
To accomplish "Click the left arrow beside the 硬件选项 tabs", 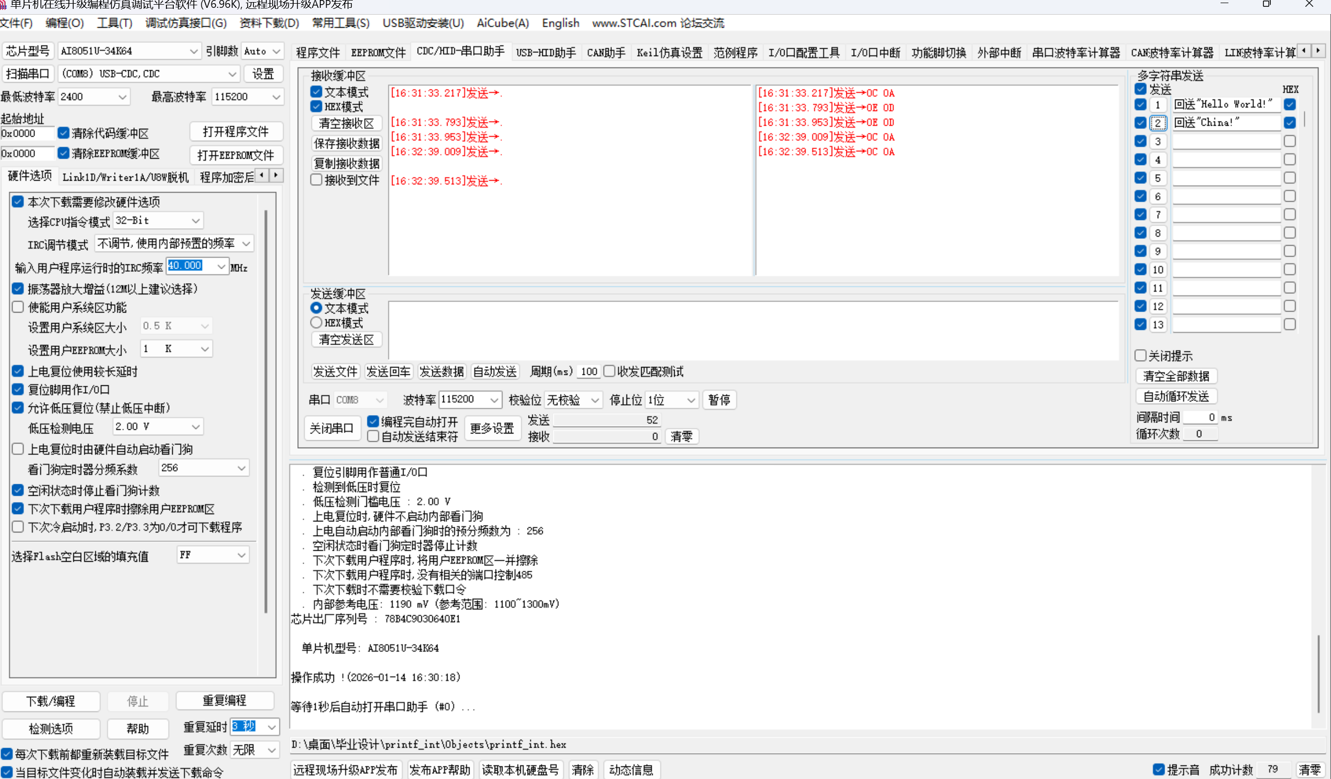I will click(x=262, y=175).
